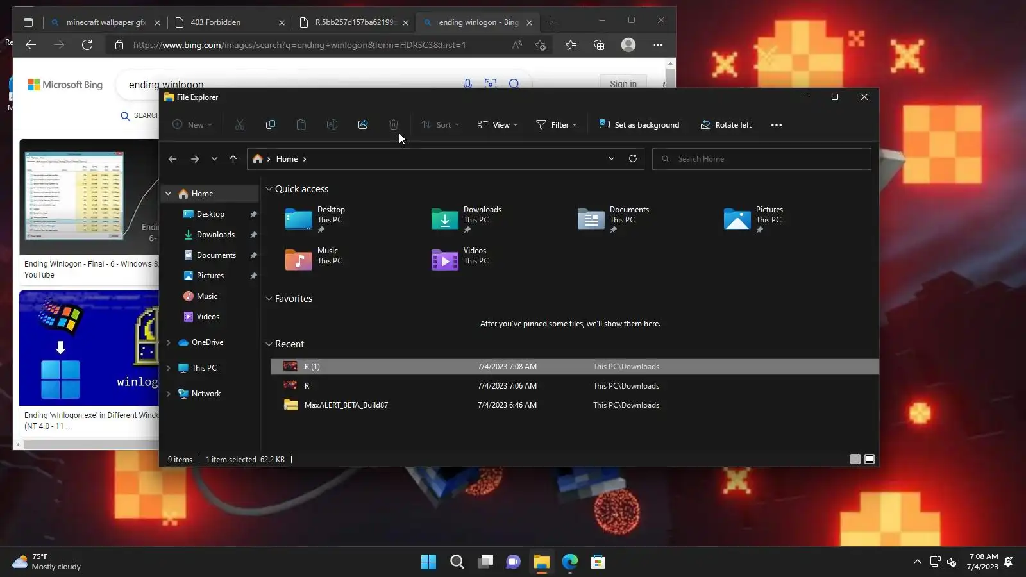Image resolution: width=1026 pixels, height=577 pixels.
Task: Select MaxALERT_BETA_Build87 in Recent list
Action: pos(575,405)
